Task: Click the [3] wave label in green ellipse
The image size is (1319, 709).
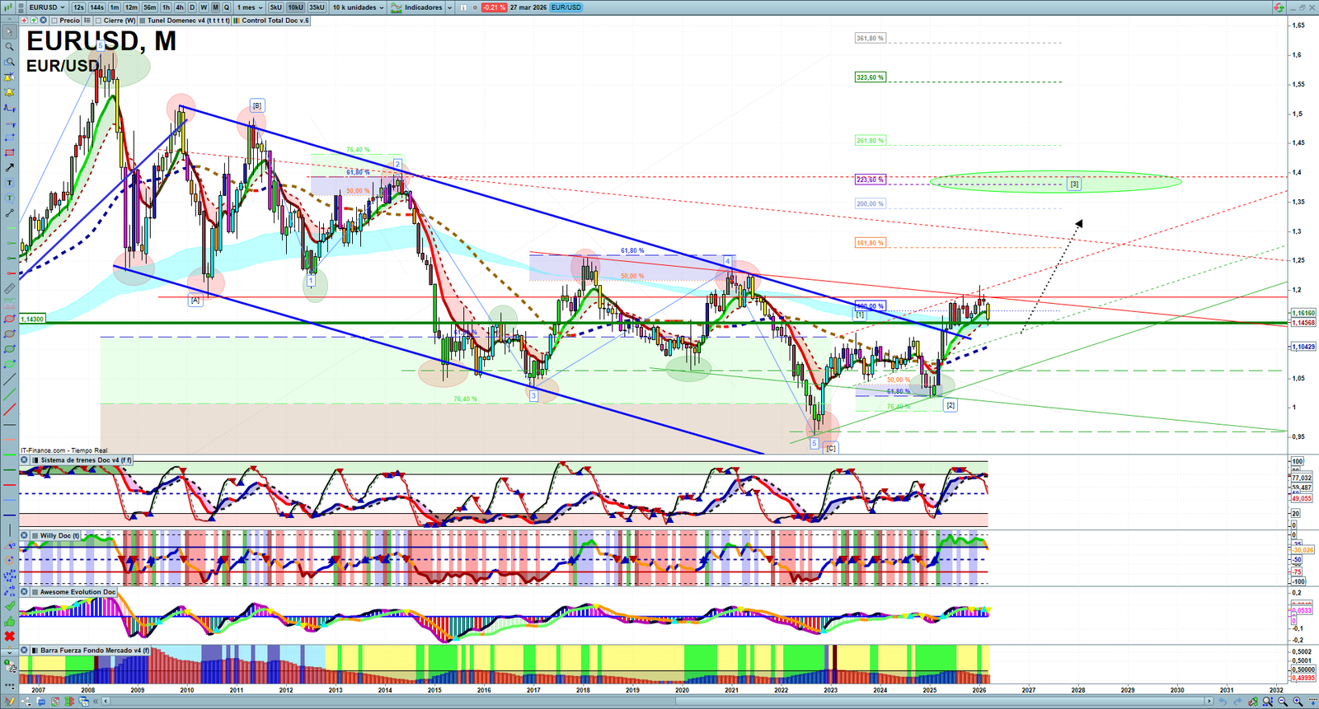Action: [x=1074, y=184]
